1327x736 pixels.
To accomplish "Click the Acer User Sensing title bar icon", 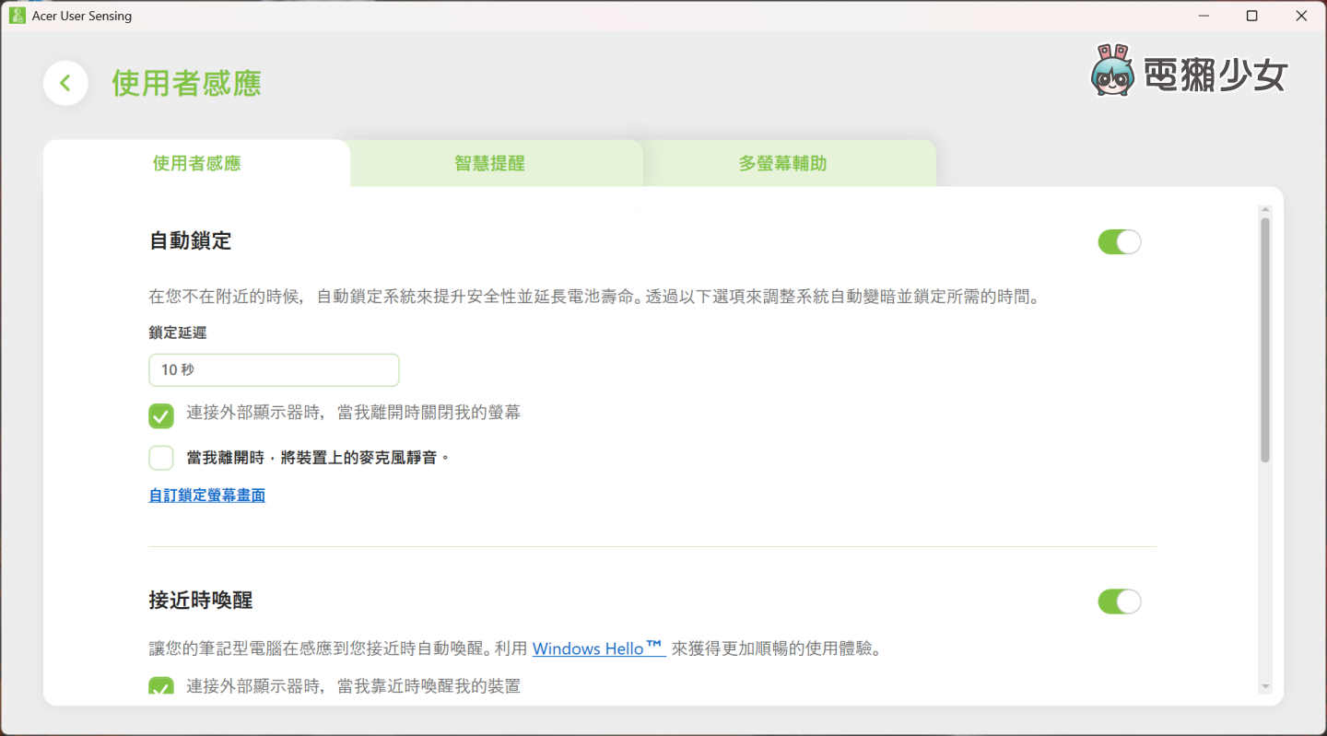I will 17,16.
